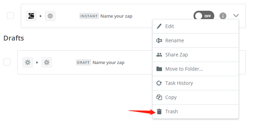Click the rename cursor icon in menu
The width and height of the screenshot is (279, 125).
click(x=159, y=41)
